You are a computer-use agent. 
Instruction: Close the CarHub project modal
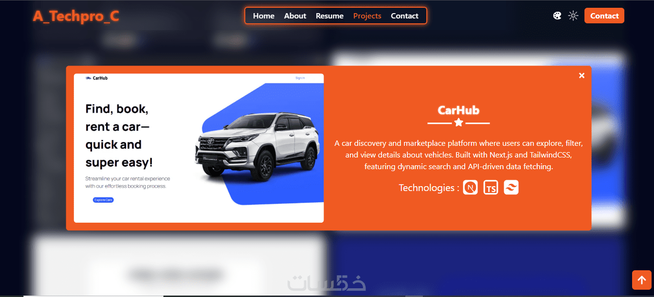pos(581,75)
